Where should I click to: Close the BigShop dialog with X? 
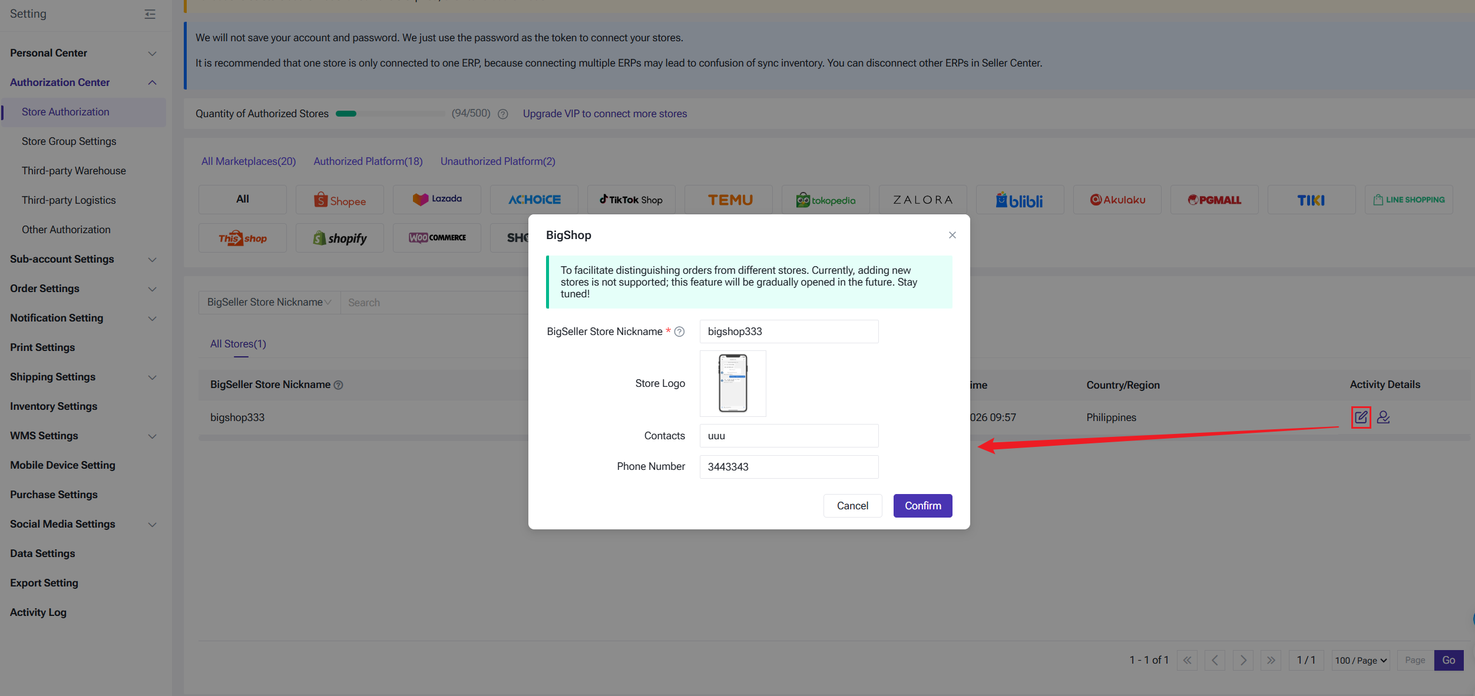click(952, 235)
